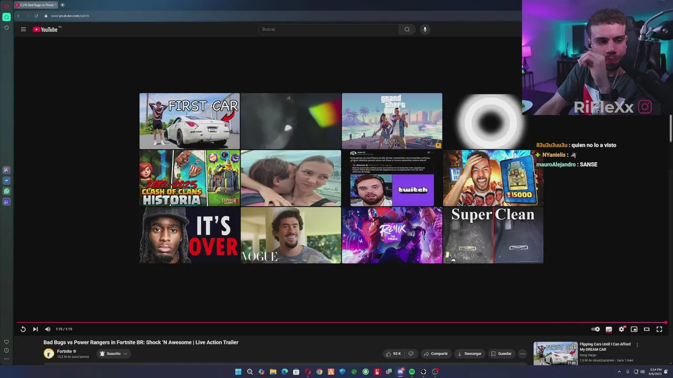Download the video via Descargar
The image size is (673, 378).
tap(470, 354)
